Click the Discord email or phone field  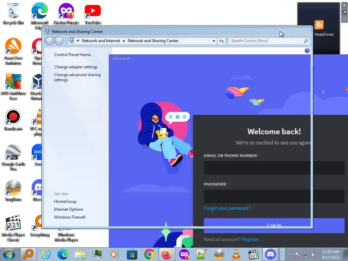pyautogui.click(x=274, y=168)
